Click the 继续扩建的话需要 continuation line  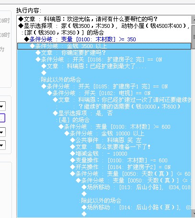[104, 107]
